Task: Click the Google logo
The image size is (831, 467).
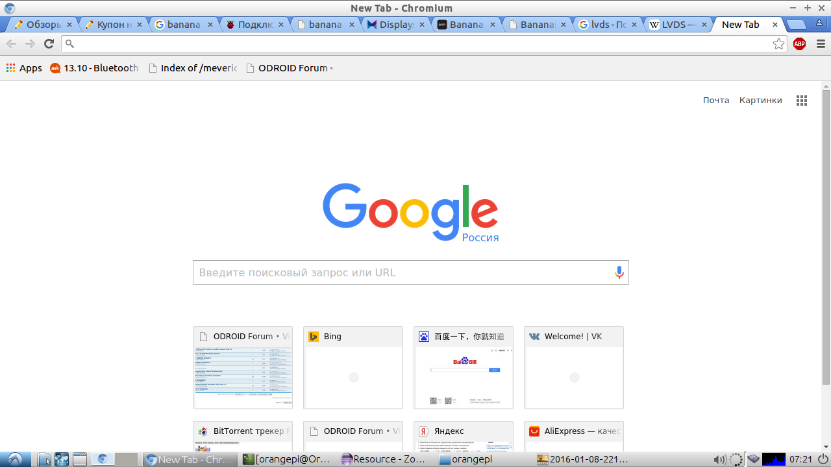Action: [x=410, y=212]
